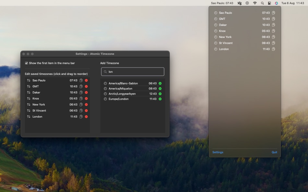Click the Add Timezone search field
Viewport: 308px width, 192px height.
133,72
